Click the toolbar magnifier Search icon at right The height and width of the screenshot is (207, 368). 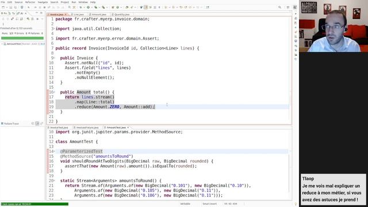point(279,7)
